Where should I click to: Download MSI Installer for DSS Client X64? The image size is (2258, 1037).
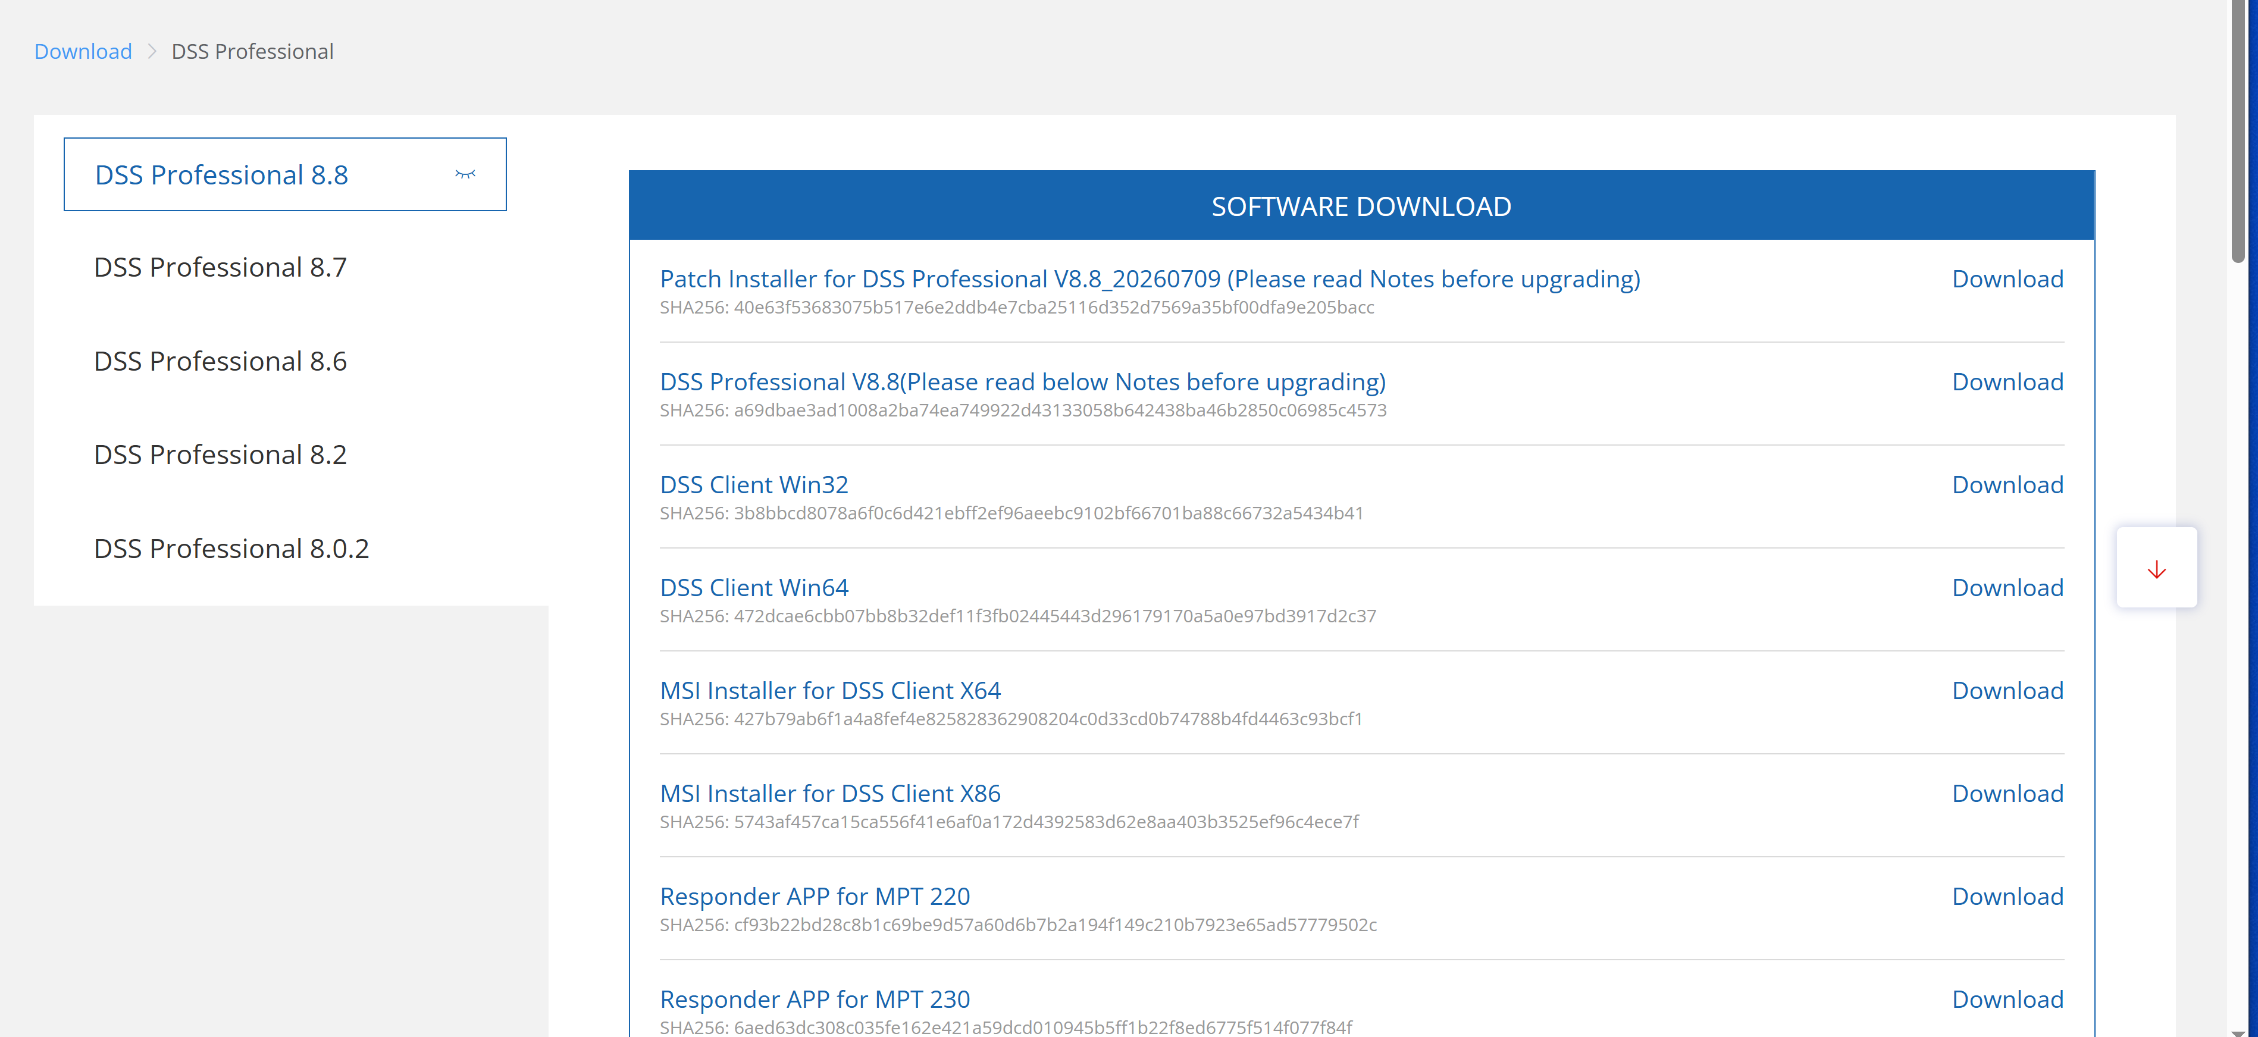tap(2008, 691)
